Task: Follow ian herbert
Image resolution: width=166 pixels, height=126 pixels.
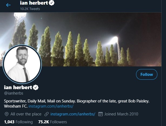Action: 147,74
